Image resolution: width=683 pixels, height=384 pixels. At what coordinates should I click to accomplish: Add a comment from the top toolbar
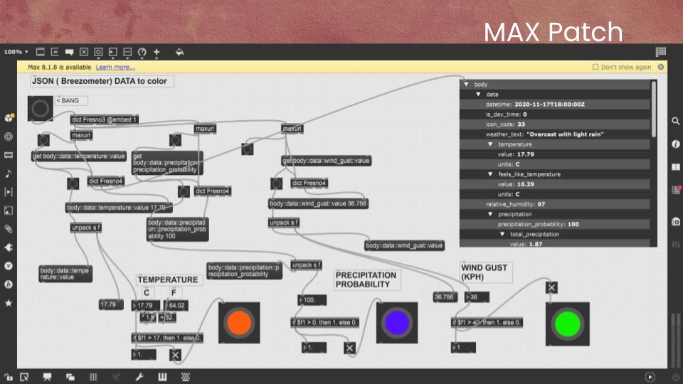pos(69,52)
